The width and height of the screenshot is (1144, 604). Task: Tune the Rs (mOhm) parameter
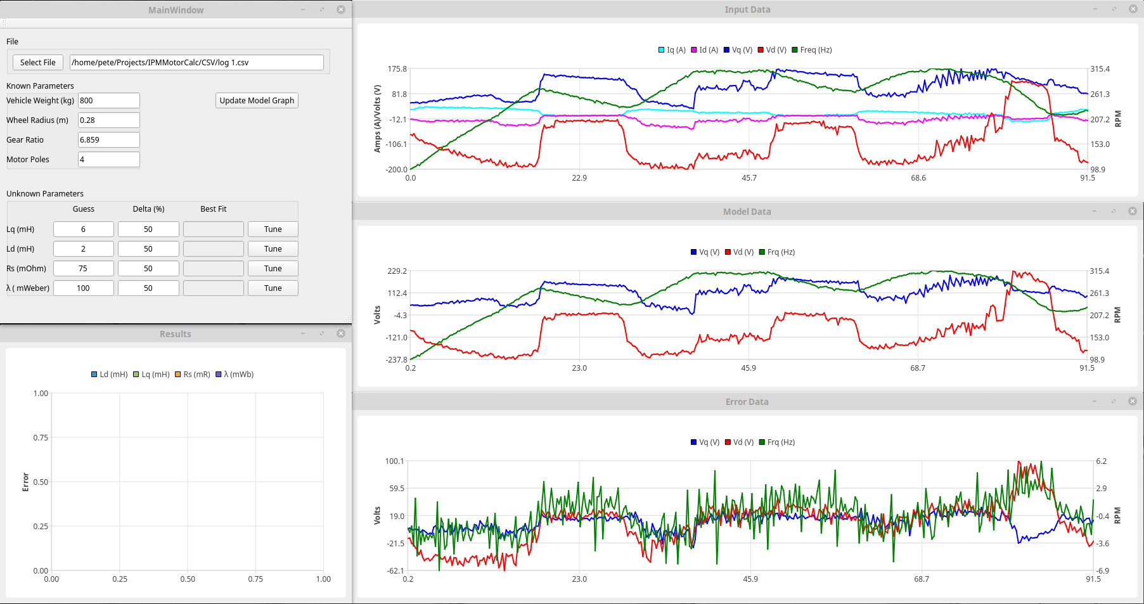273,269
